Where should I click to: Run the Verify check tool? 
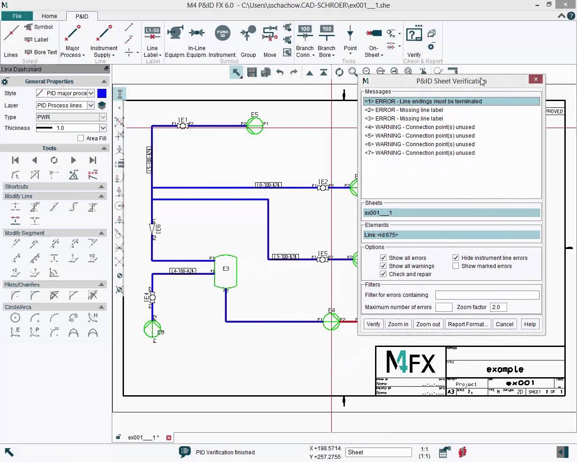(414, 42)
